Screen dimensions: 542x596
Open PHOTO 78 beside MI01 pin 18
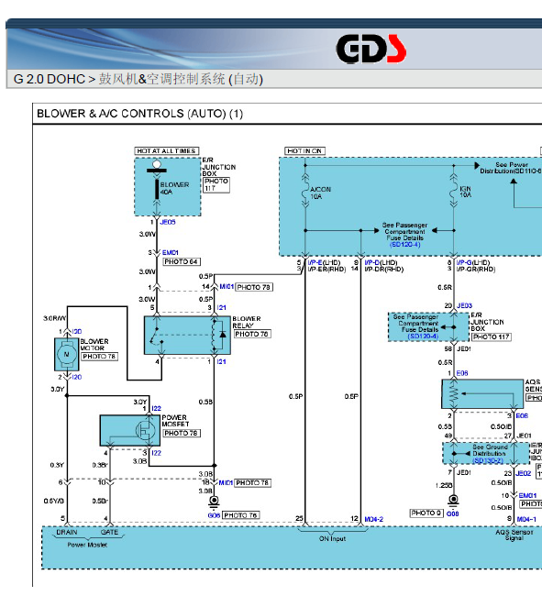[252, 482]
